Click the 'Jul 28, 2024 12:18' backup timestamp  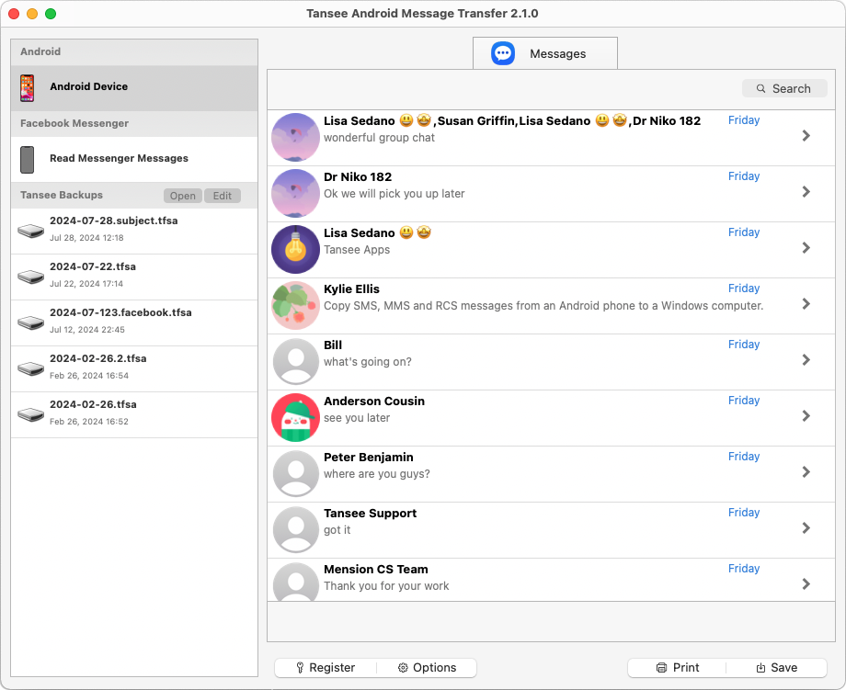coord(86,238)
